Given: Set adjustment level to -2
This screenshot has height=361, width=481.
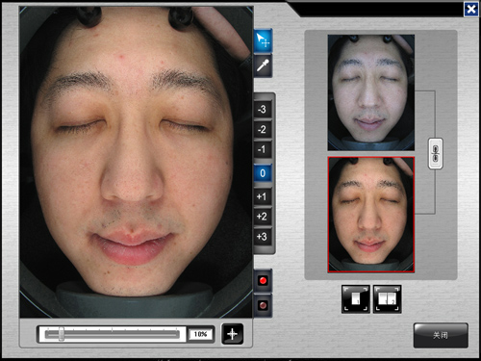Looking at the screenshot, I should [x=263, y=130].
